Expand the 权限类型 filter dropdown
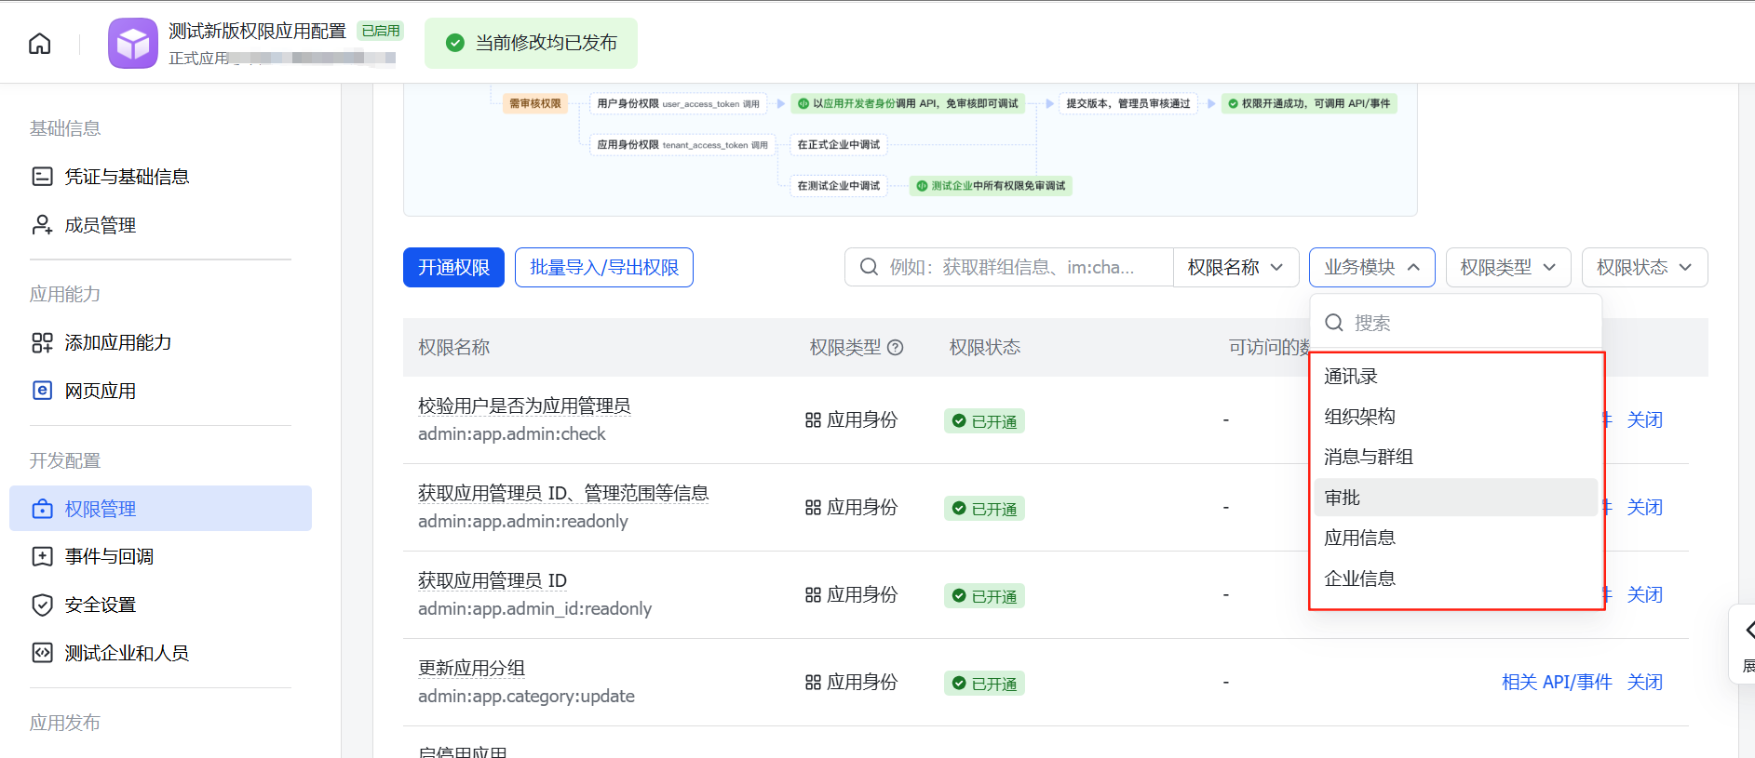The height and width of the screenshot is (758, 1755). click(1507, 268)
